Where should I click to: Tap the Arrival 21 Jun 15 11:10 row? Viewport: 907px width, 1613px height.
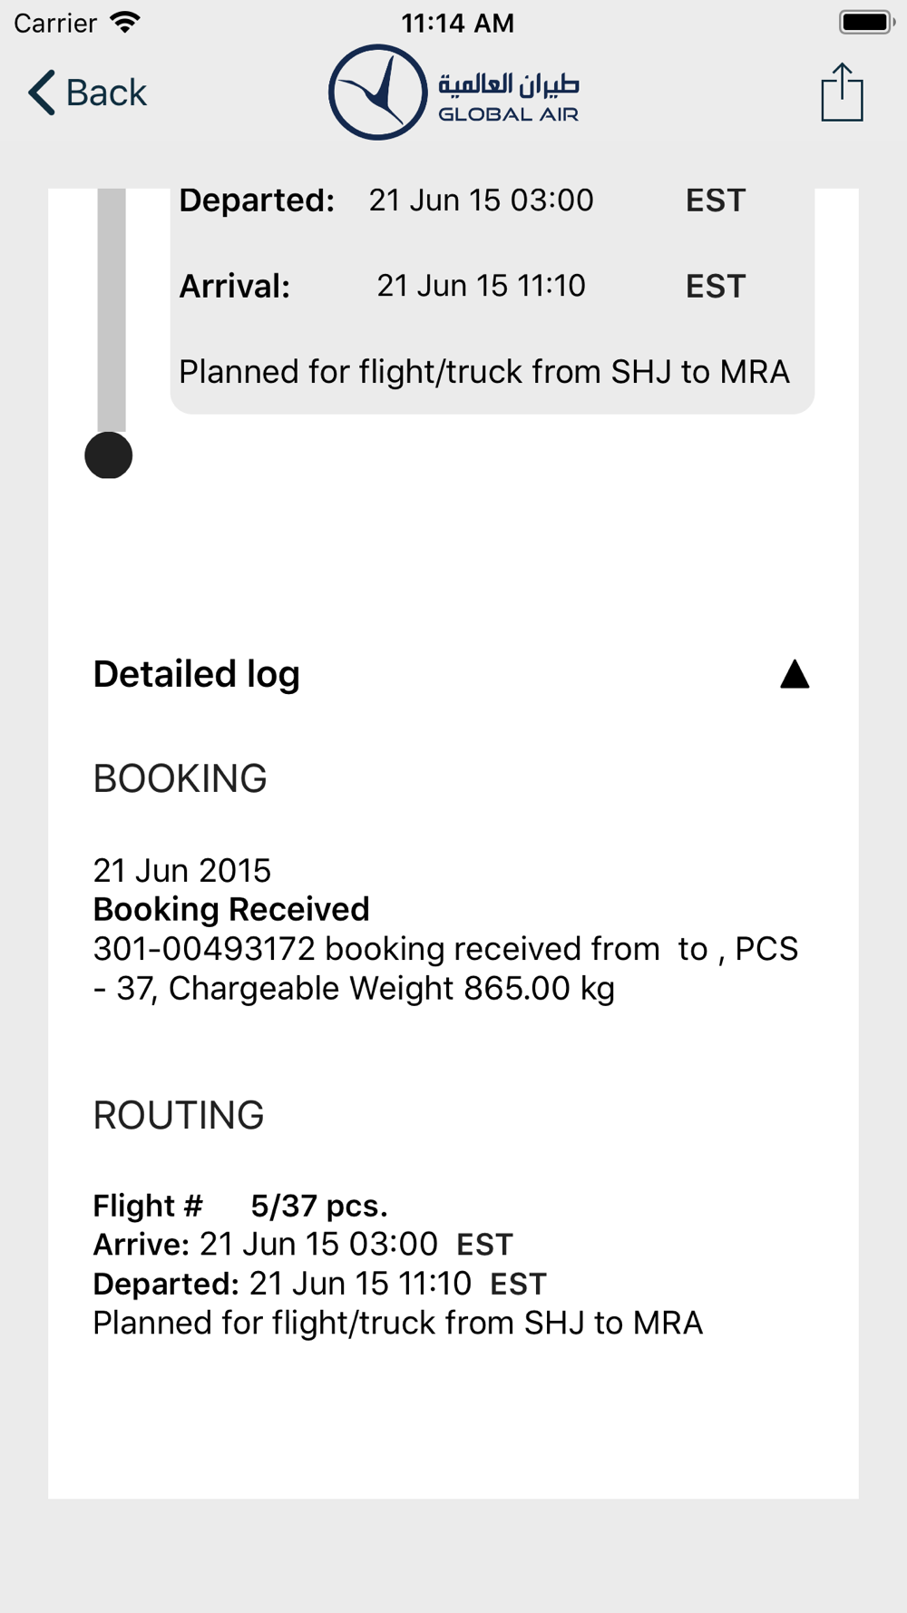point(463,286)
